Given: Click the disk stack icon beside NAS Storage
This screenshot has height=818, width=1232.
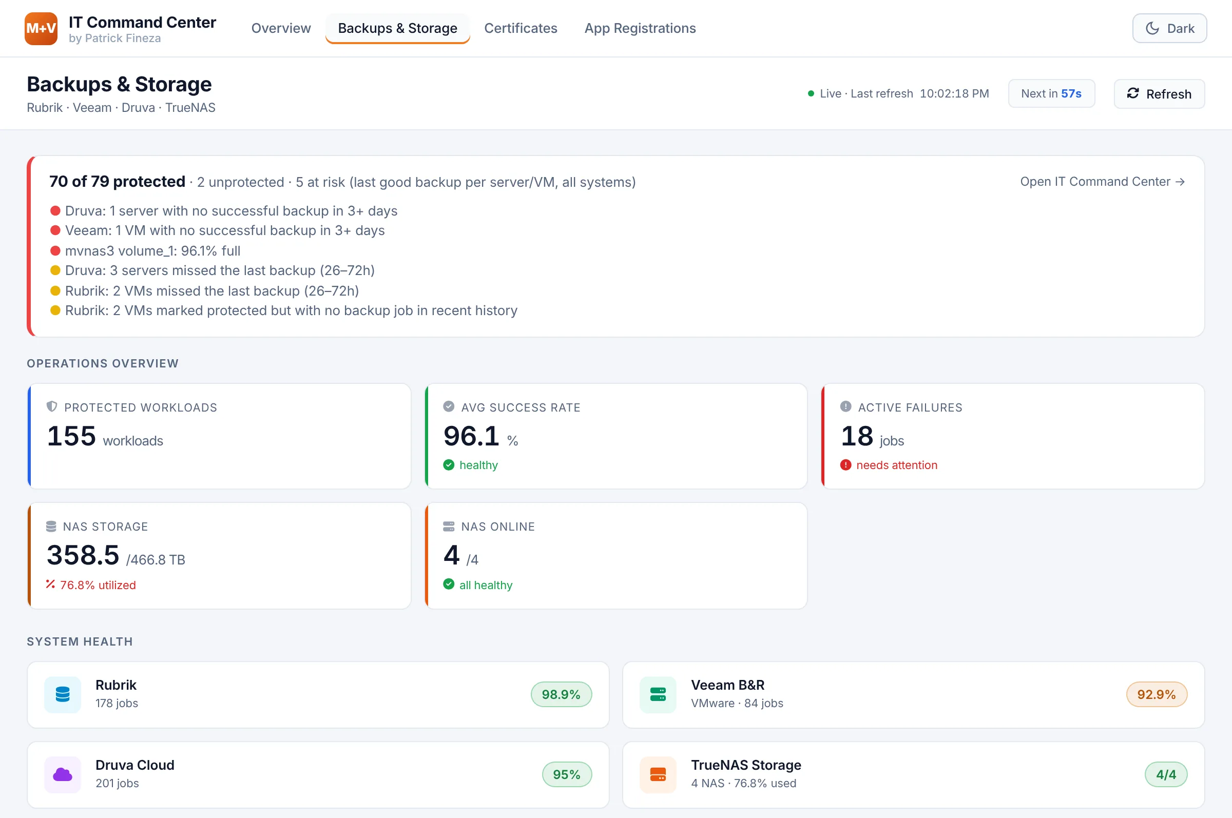Looking at the screenshot, I should tap(51, 526).
